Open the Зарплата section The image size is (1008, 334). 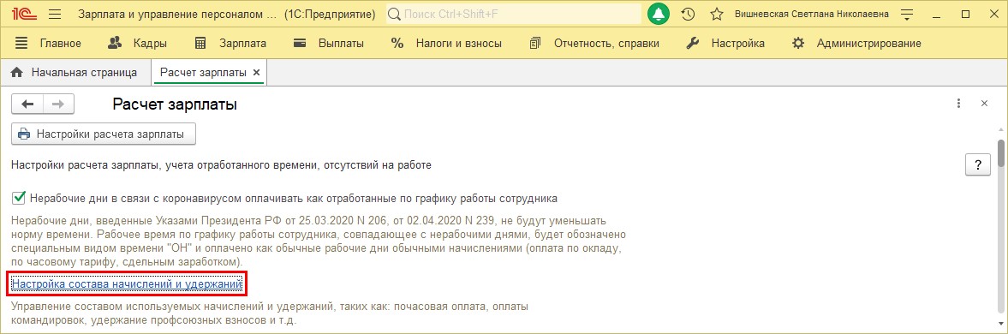230,44
